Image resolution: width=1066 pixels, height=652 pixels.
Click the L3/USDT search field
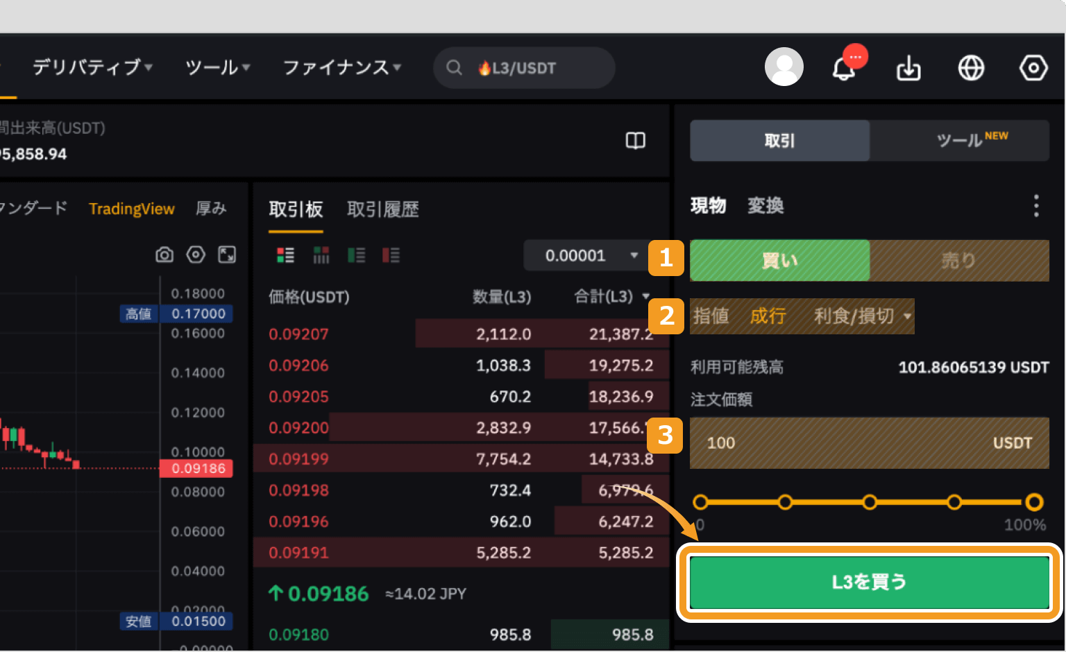click(x=524, y=67)
